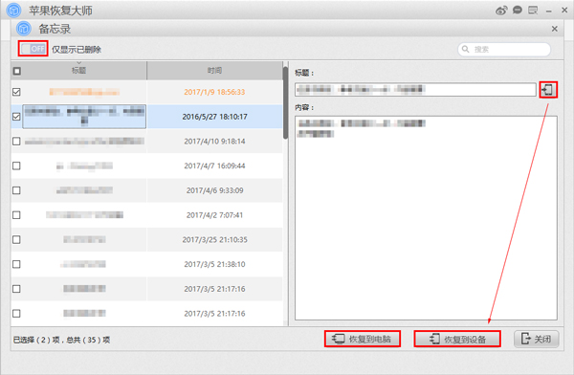Sort list by the 标题 column header

(x=78, y=71)
